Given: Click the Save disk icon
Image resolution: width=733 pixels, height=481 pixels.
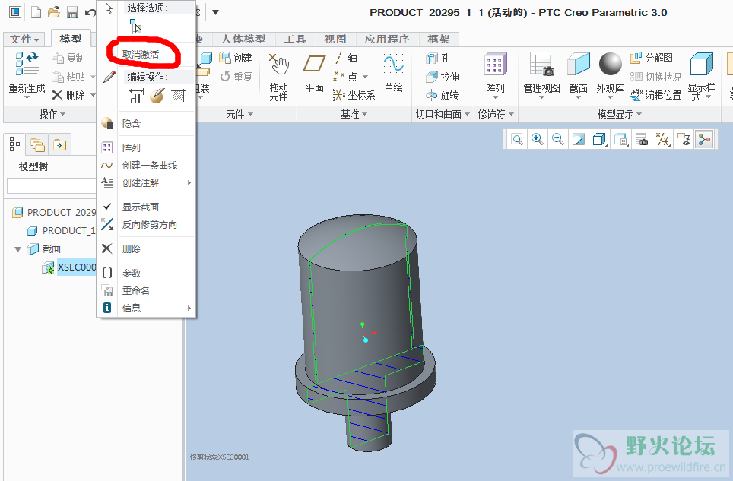Looking at the screenshot, I should pos(72,12).
